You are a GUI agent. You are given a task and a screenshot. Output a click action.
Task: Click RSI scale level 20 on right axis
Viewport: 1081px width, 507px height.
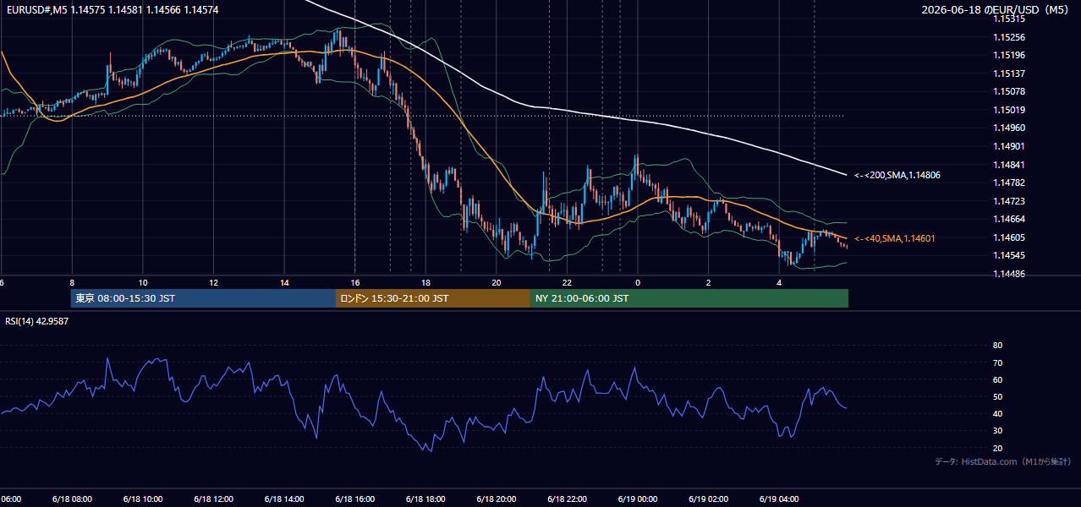[998, 448]
